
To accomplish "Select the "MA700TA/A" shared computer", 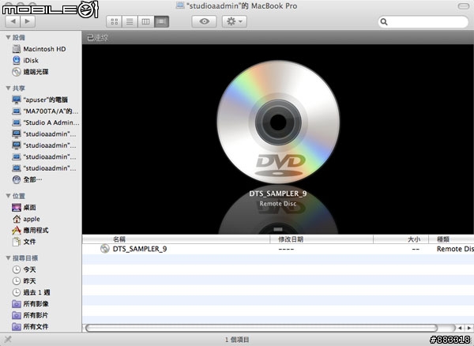I will [x=45, y=111].
